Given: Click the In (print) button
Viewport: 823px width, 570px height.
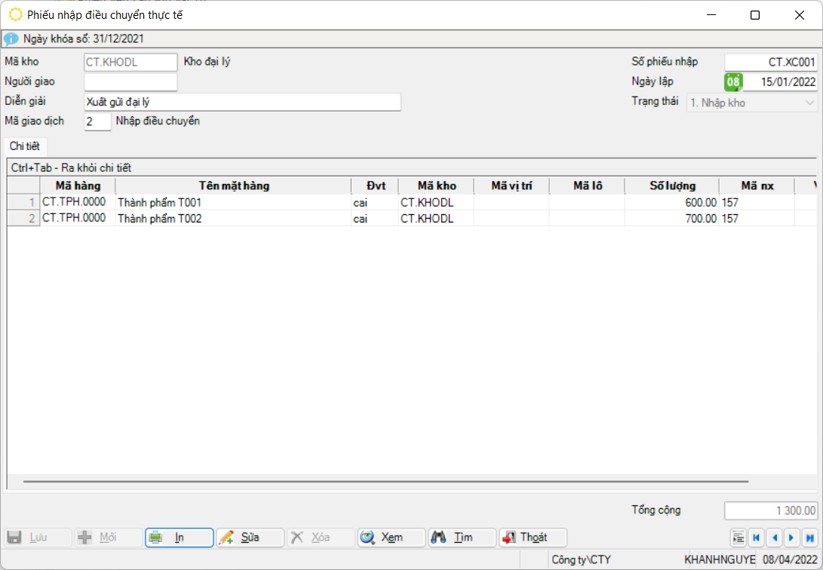Looking at the screenshot, I should coord(179,538).
